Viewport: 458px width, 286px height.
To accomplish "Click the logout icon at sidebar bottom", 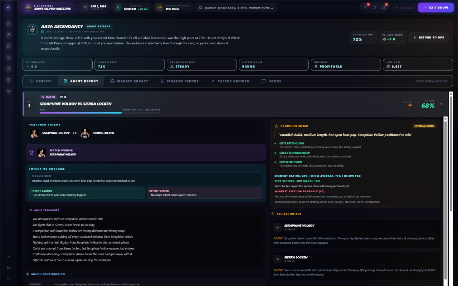I will pyautogui.click(x=9, y=278).
